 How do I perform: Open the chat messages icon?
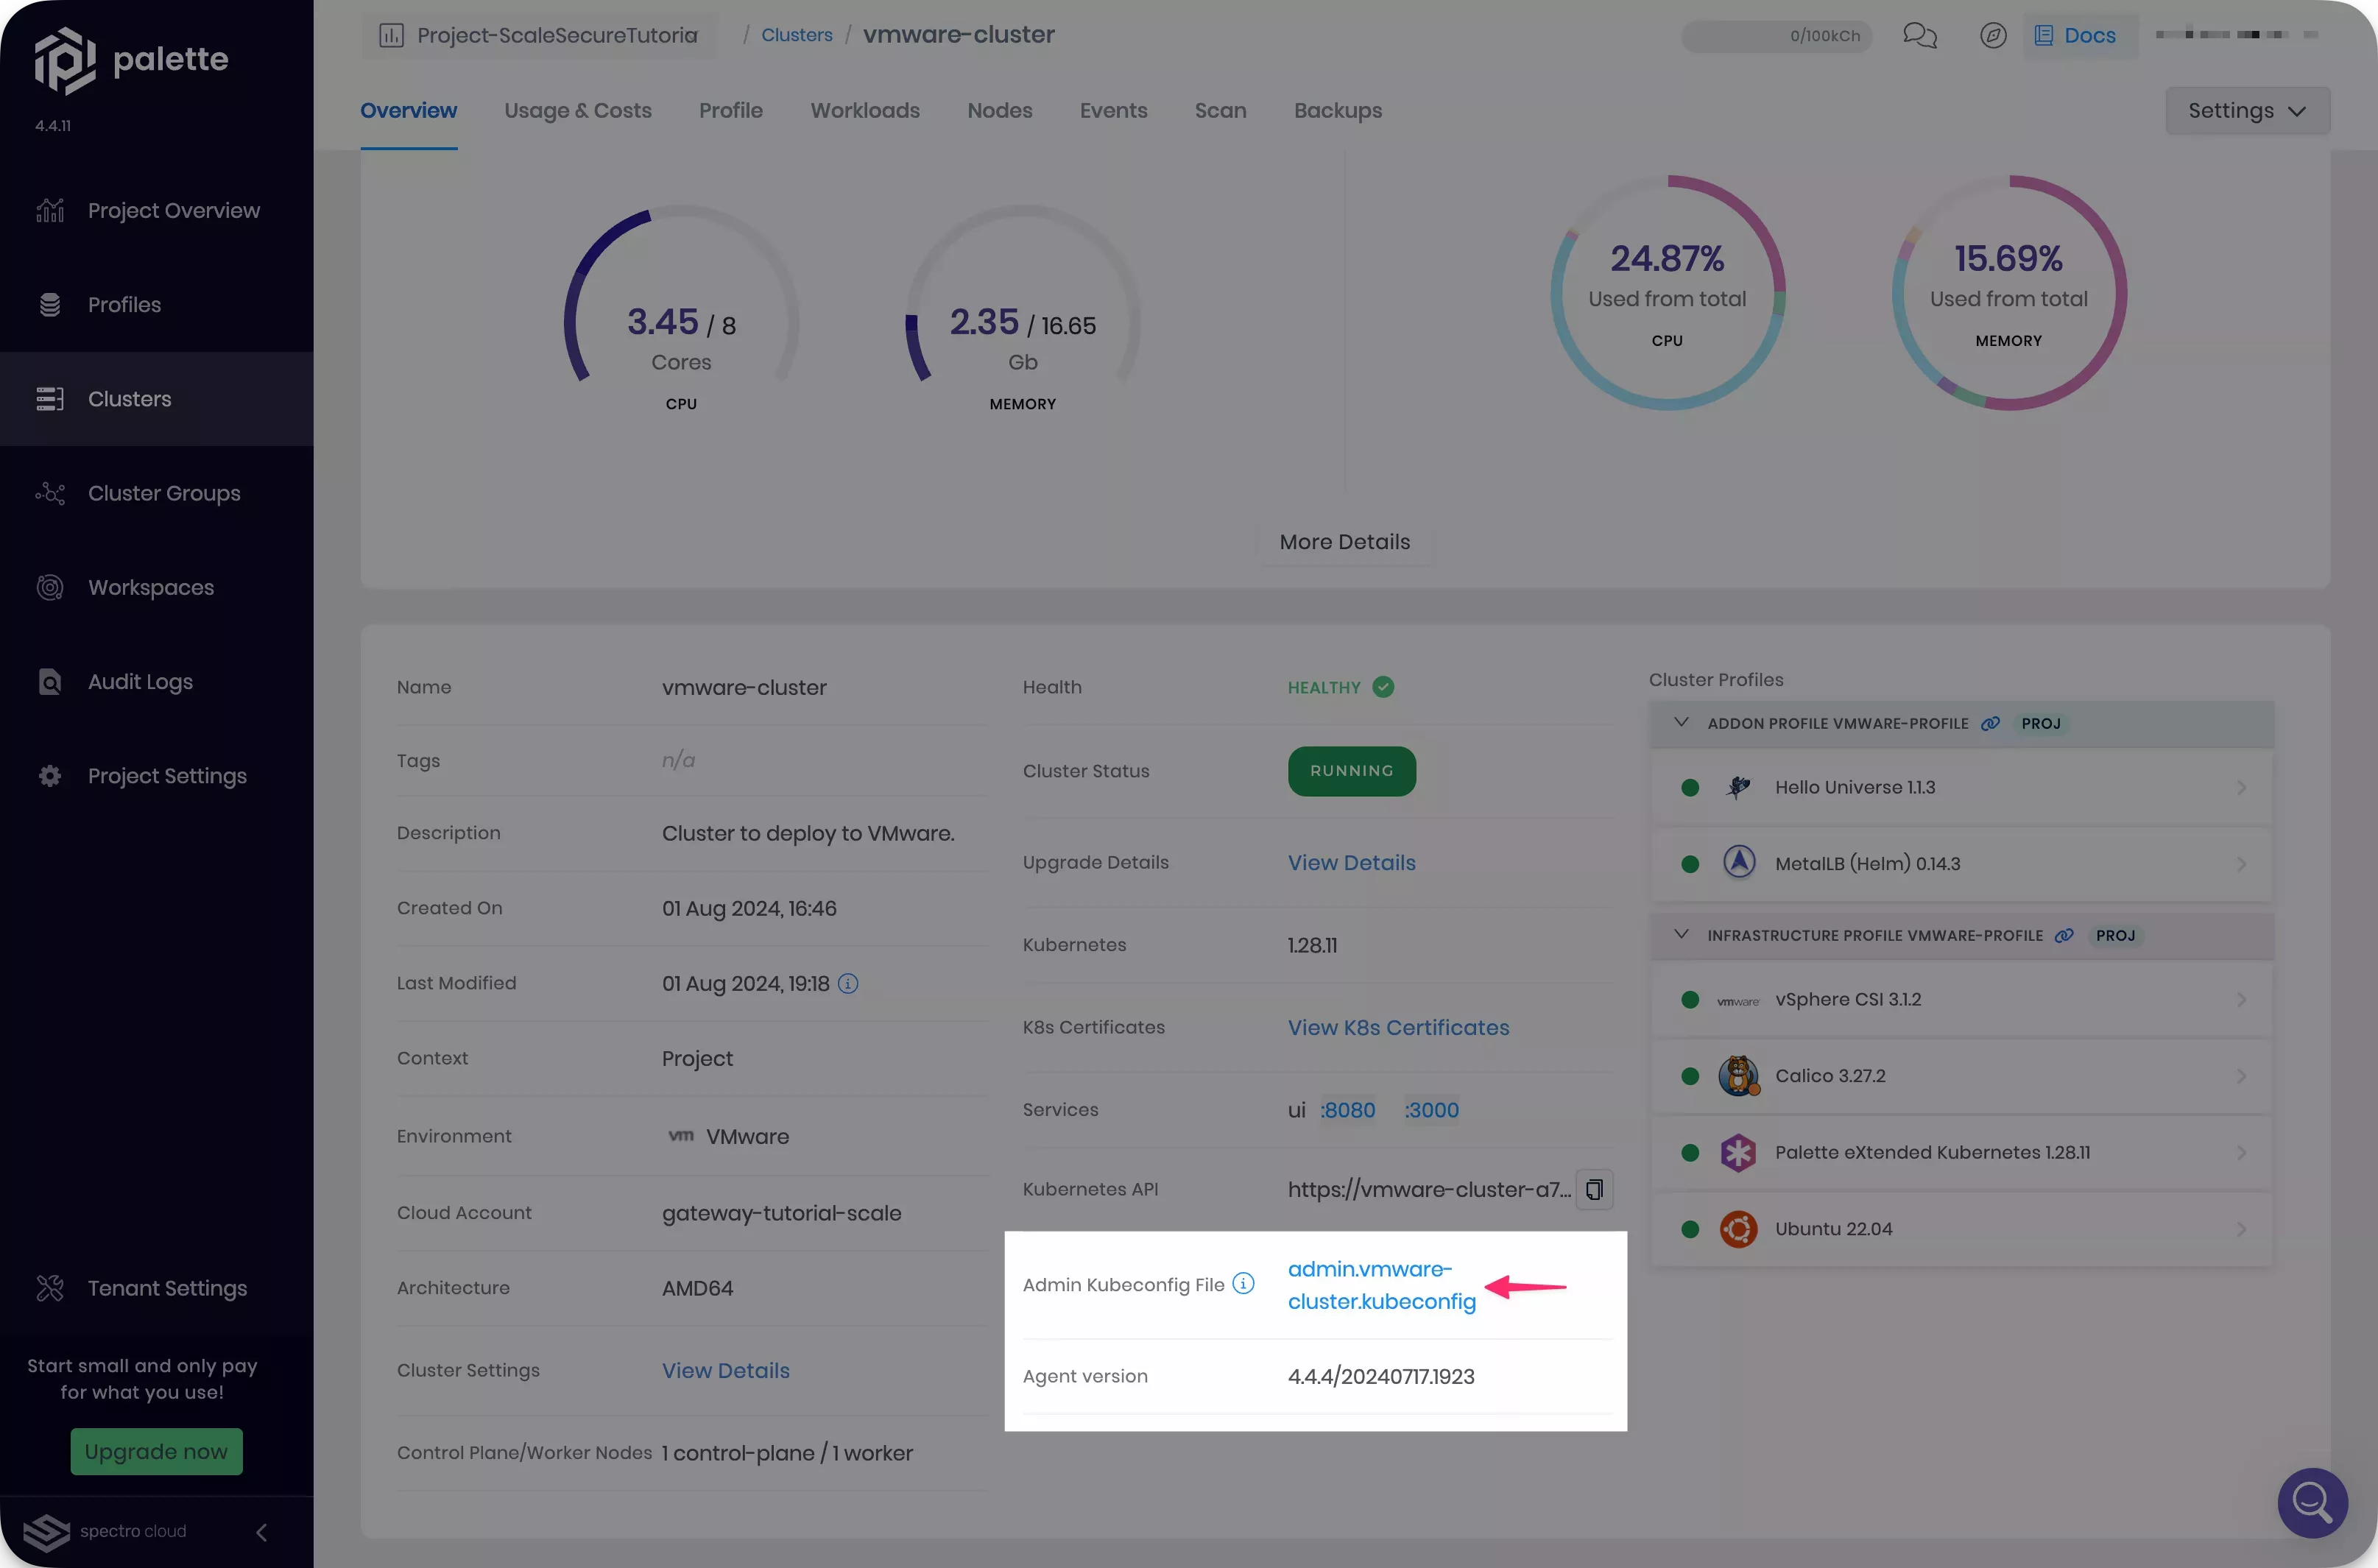click(1919, 36)
